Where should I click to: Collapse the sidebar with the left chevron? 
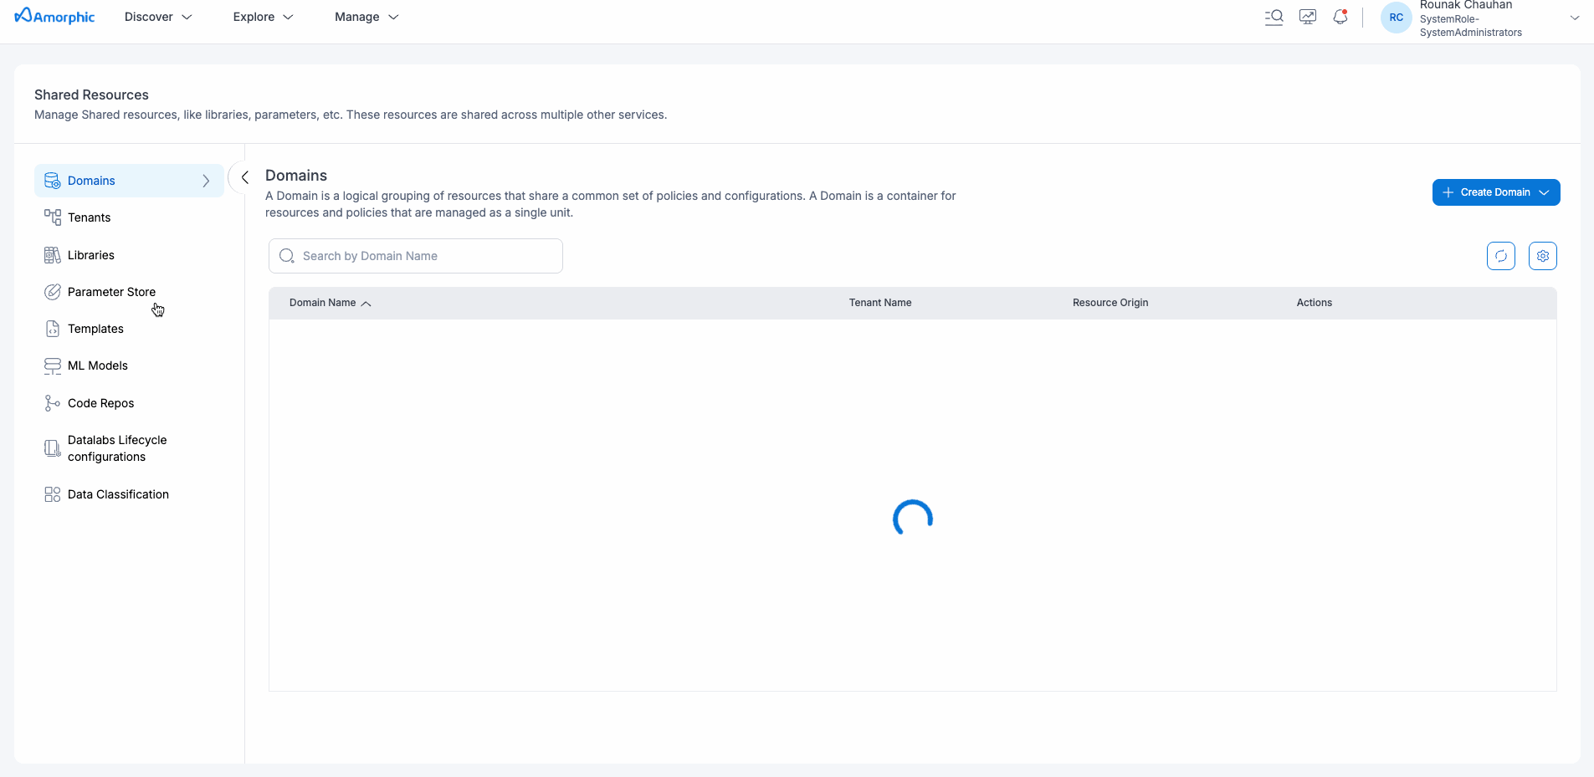[x=244, y=177]
